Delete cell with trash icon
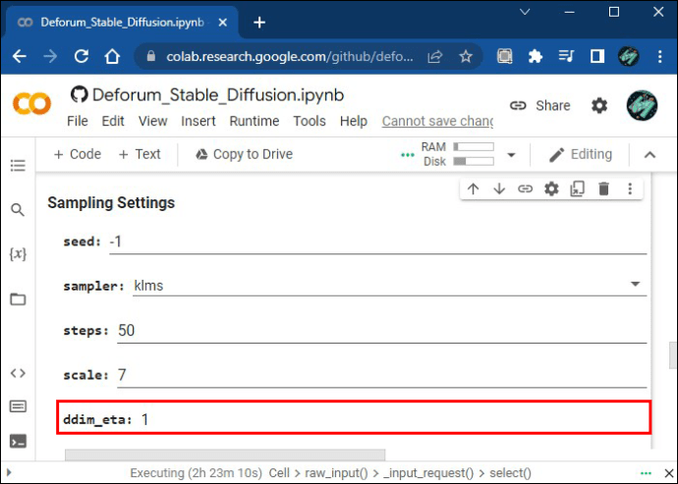The width and height of the screenshot is (678, 484). [603, 188]
